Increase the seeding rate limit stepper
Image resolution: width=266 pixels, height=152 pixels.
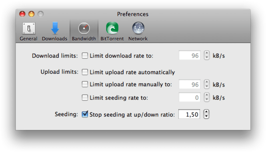(207, 95)
